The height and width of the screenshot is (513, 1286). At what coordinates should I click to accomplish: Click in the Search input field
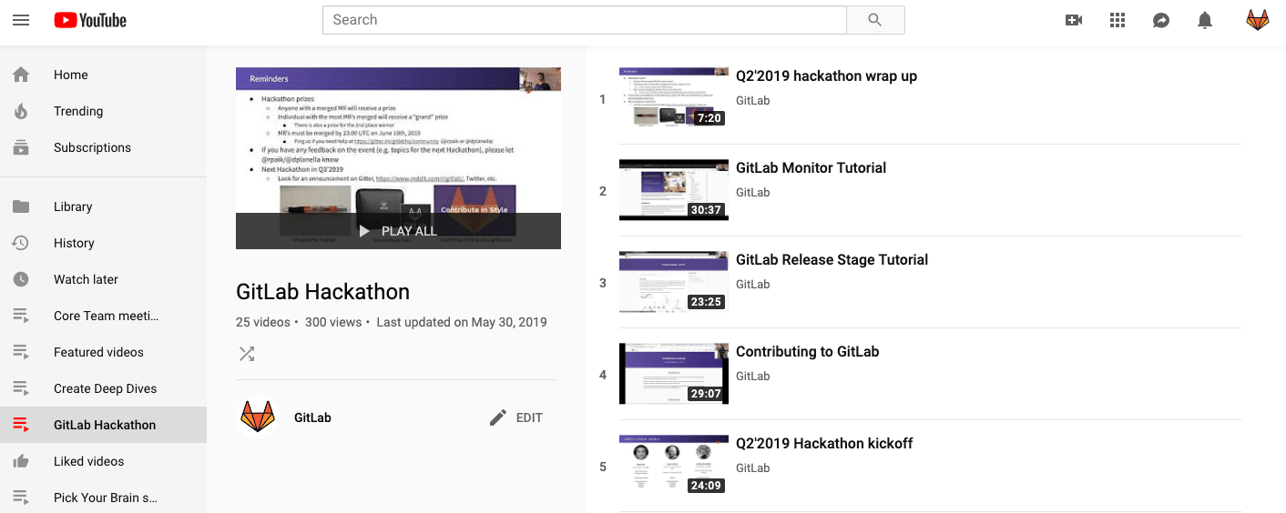[x=584, y=20]
